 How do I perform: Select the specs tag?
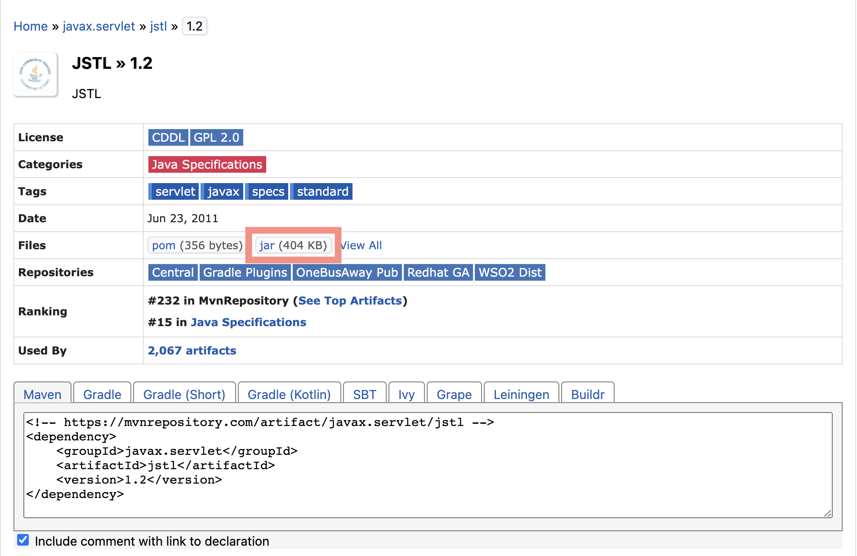(267, 192)
